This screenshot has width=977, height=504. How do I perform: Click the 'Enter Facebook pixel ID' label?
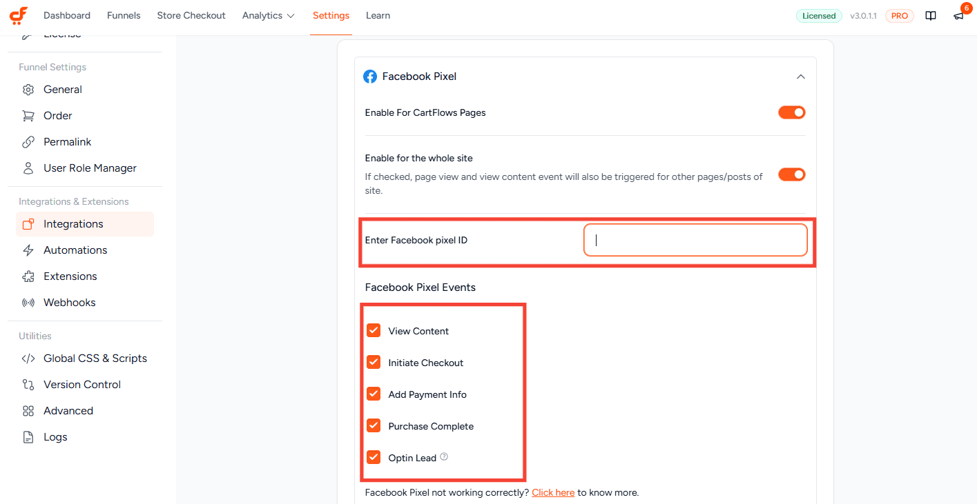point(416,240)
